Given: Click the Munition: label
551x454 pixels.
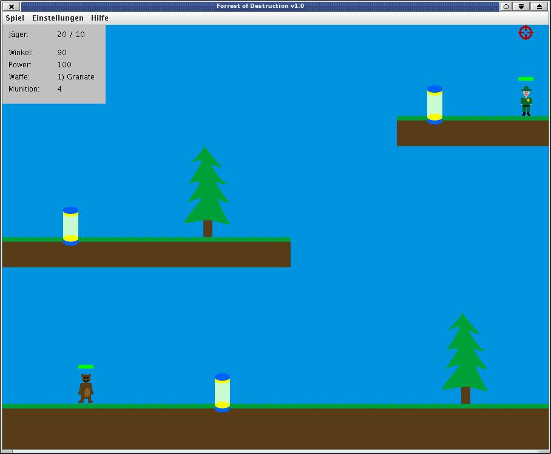Looking at the screenshot, I should (x=24, y=89).
